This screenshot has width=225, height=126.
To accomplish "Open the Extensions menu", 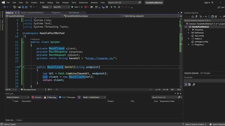I will pos(83,2).
